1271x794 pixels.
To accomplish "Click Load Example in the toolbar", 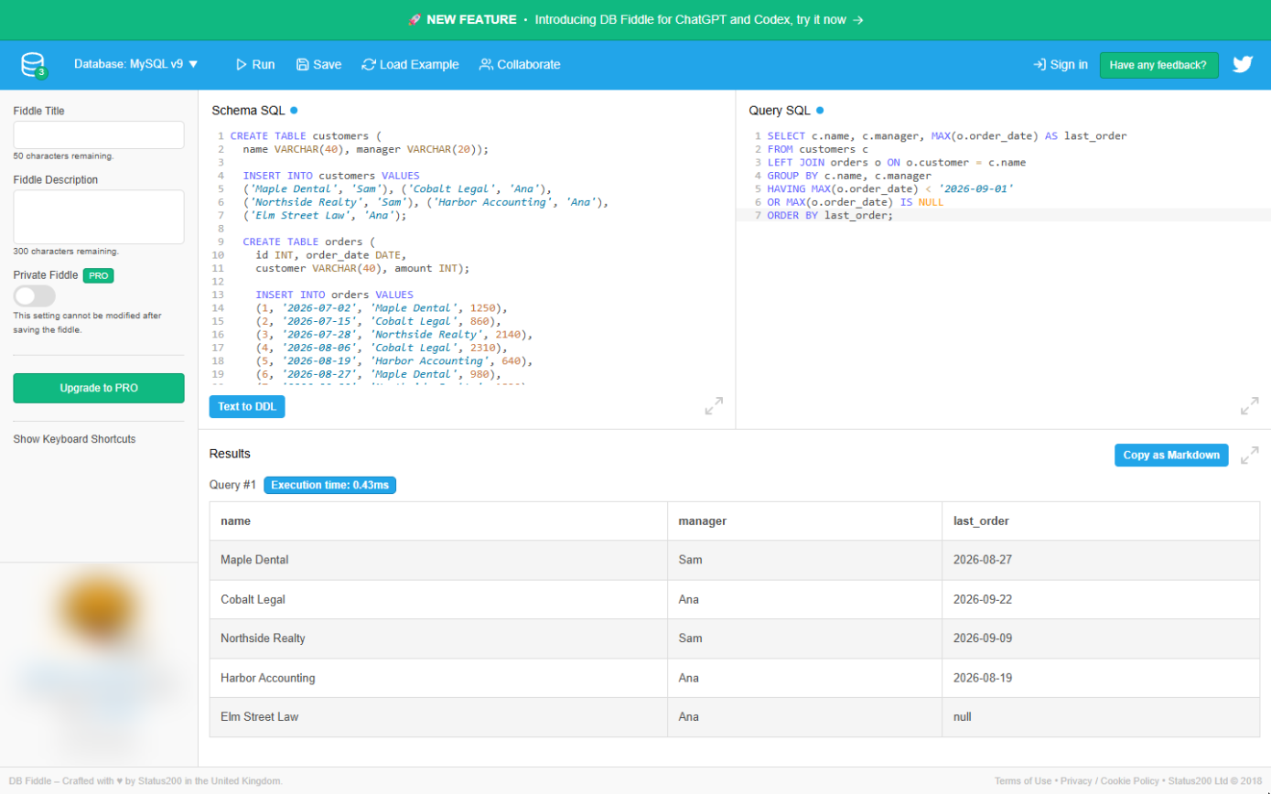I will [x=410, y=65].
